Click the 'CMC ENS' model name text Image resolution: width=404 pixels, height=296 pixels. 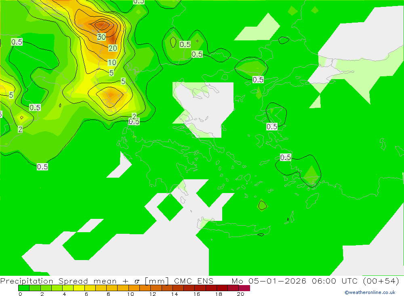click(x=194, y=281)
